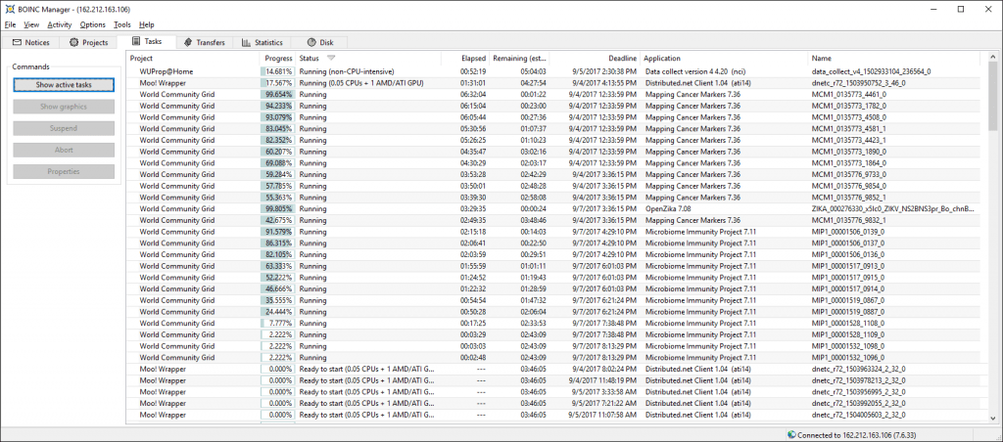The image size is (1003, 442).
Task: Click the Statistics tab chart icon
Action: coord(246,43)
